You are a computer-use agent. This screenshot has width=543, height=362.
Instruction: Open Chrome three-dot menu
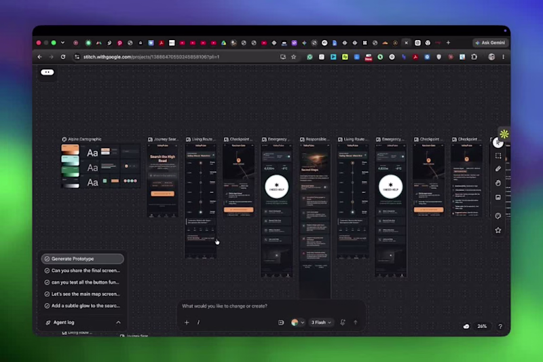pos(503,57)
